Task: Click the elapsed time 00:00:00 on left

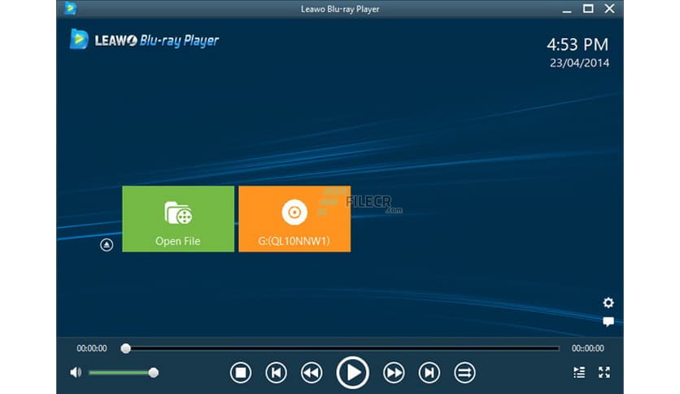Action: 91,348
